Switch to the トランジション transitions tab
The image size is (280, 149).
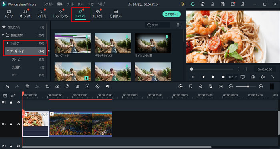click(60, 14)
